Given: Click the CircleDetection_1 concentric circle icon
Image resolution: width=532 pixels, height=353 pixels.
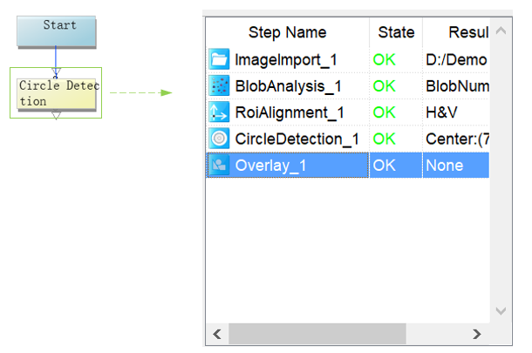Looking at the screenshot, I should pos(219,139).
